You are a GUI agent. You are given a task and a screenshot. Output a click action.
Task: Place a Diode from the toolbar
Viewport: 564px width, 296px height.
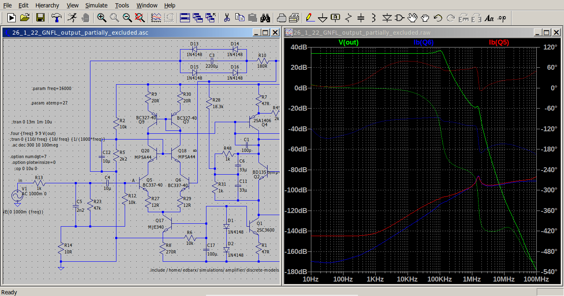pos(387,18)
